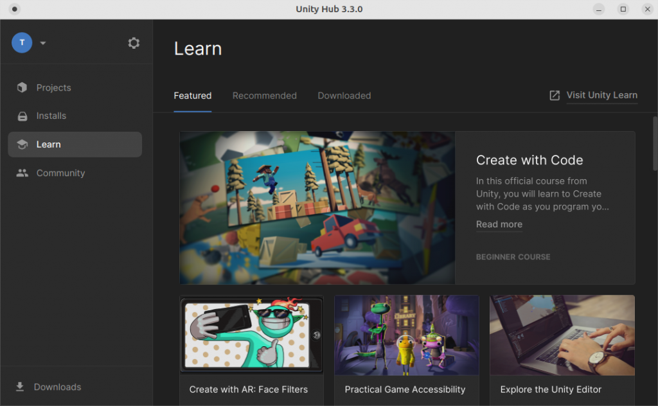Switch to the Recommended tab

tap(264, 96)
